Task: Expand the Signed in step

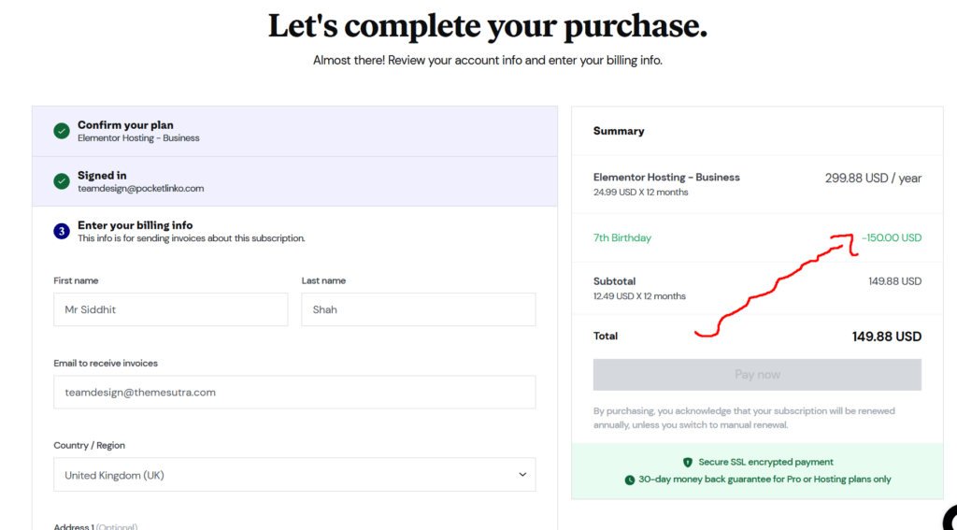Action: pyautogui.click(x=294, y=181)
